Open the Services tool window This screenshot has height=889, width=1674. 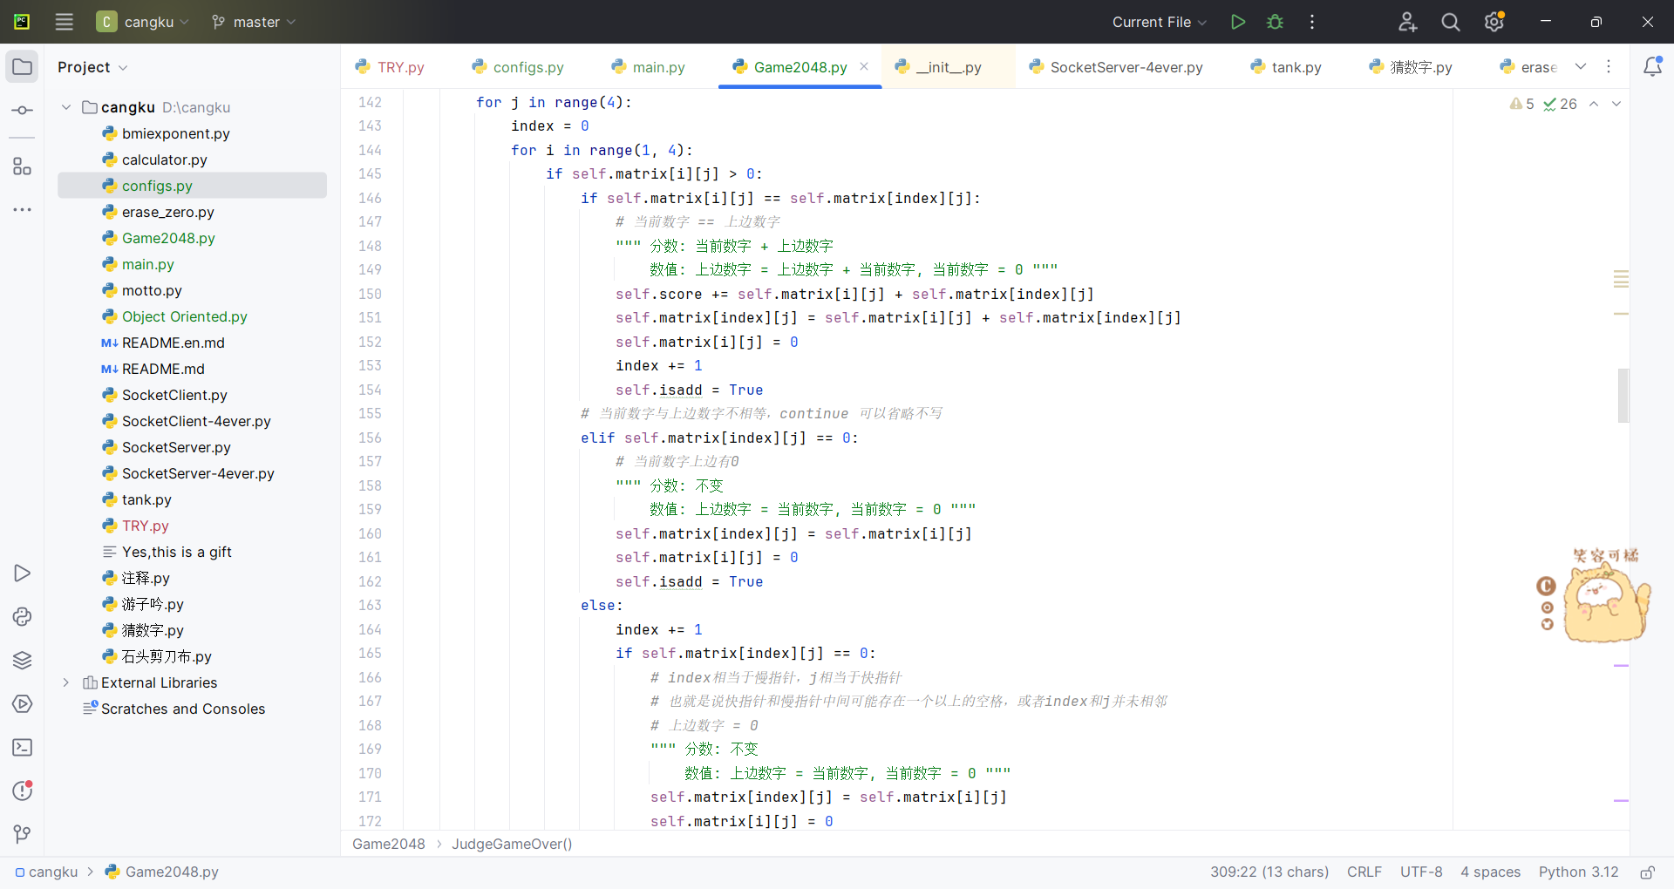23,704
